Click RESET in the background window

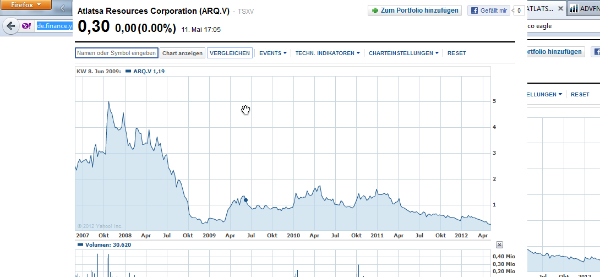point(580,94)
